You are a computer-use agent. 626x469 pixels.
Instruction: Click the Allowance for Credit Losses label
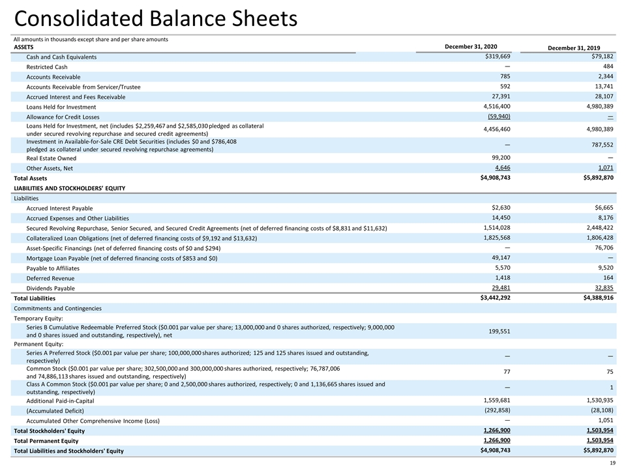tap(63, 117)
